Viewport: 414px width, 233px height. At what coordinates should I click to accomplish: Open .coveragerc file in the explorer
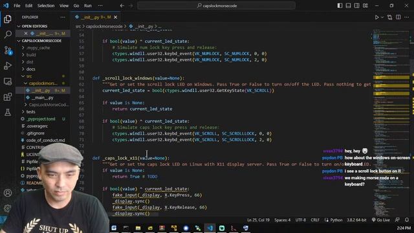click(37, 126)
